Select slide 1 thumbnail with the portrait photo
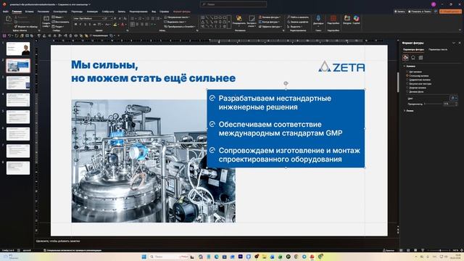Image resolution: width=464 pixels, height=261 pixels. click(18, 49)
